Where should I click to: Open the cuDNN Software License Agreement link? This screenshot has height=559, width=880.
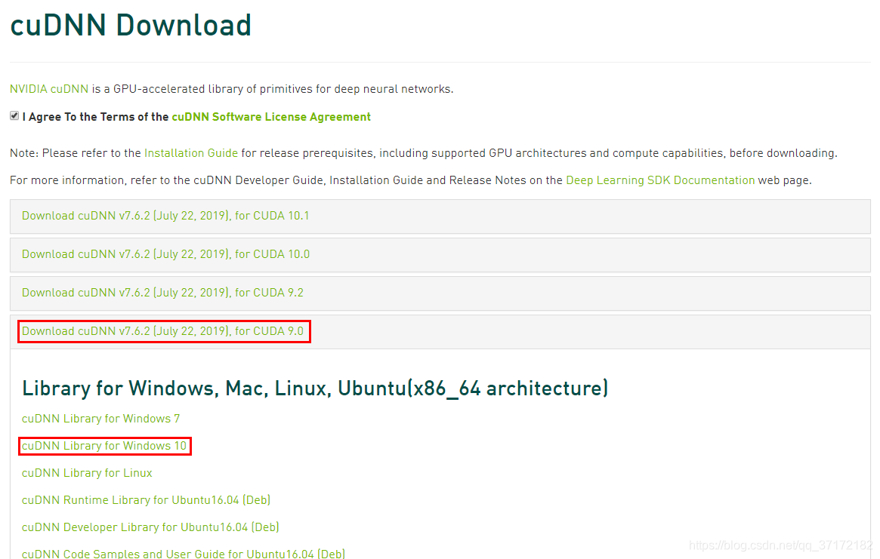[271, 117]
